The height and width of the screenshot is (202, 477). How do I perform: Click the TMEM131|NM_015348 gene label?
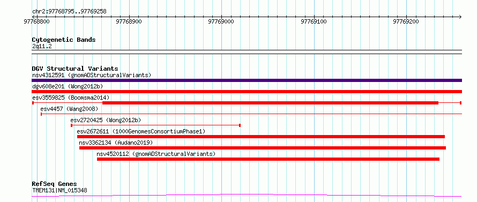(x=59, y=191)
